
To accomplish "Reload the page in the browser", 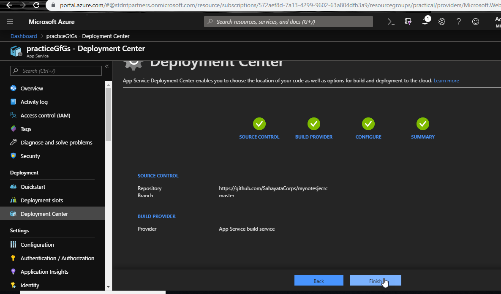I will (36, 5).
